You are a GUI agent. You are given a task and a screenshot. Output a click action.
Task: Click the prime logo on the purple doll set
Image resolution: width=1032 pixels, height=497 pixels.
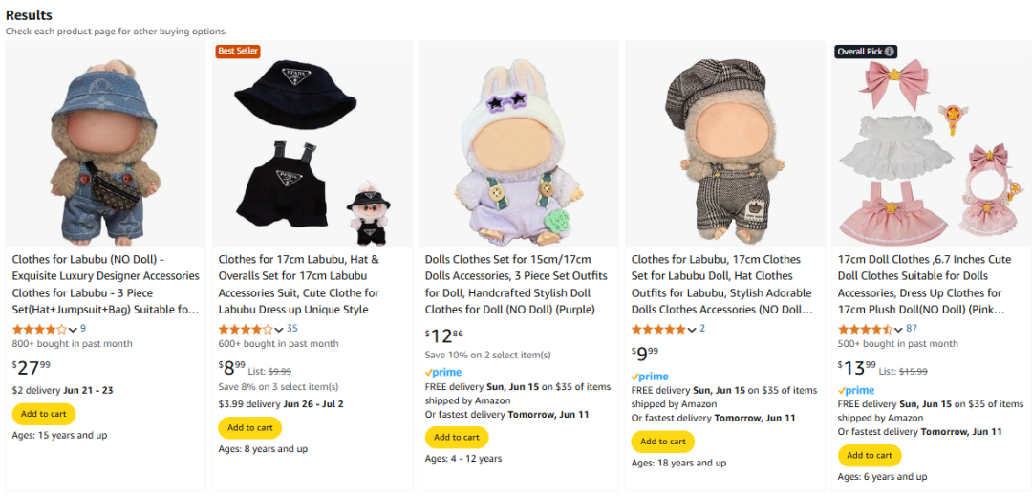click(x=443, y=373)
